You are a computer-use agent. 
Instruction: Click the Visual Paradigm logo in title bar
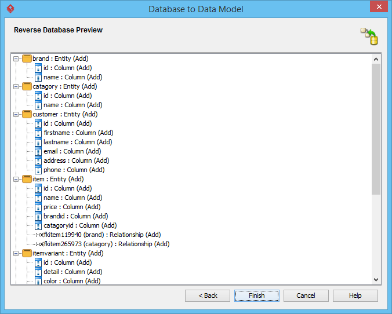tap(10, 9)
